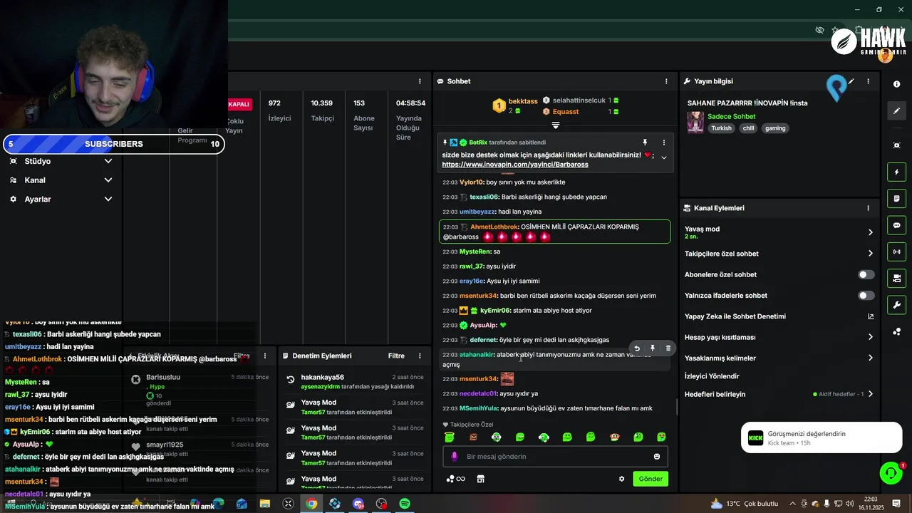The image size is (912, 513).
Task: Toggle the chat bubble panel icon in the sidebar
Action: [896, 225]
